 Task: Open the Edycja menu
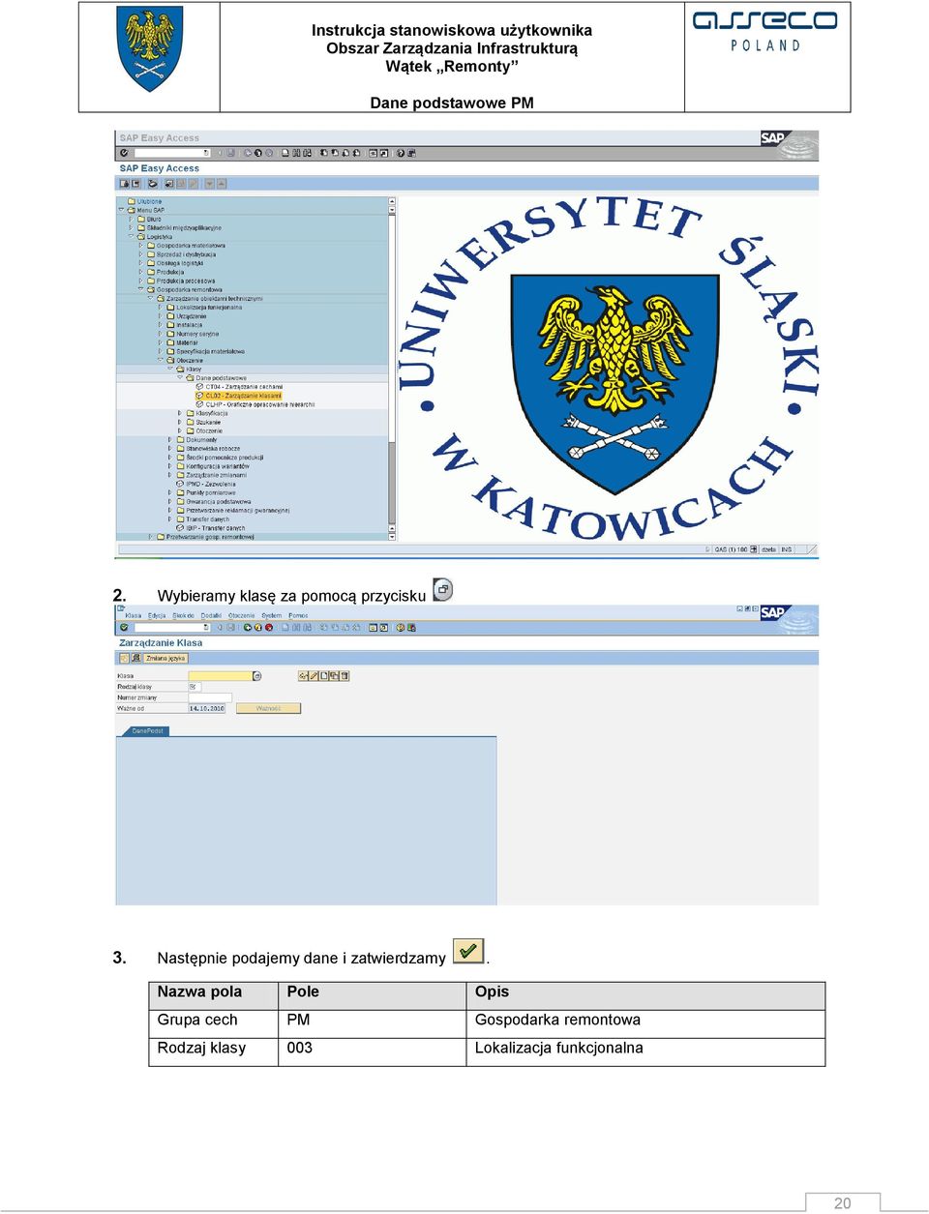(157, 615)
